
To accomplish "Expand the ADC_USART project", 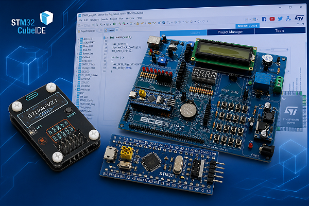I will pyautogui.click(x=78, y=43).
